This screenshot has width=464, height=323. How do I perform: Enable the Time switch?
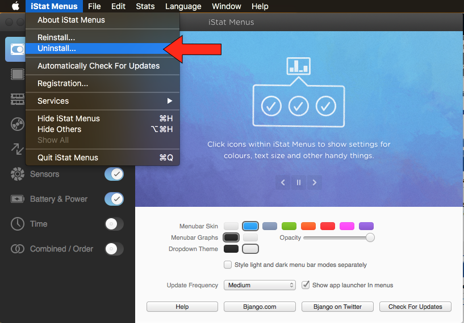[114, 224]
